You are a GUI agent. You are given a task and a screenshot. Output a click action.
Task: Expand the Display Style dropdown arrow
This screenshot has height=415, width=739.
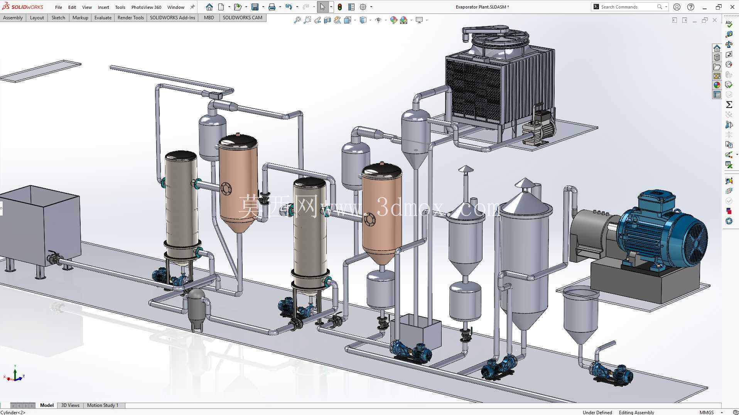click(370, 20)
